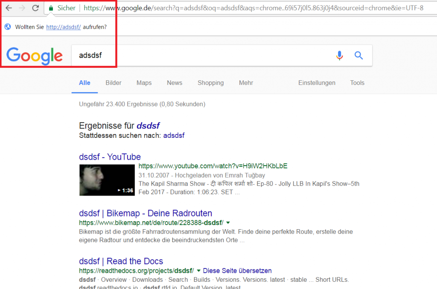The image size is (437, 289).
Task: Click the results count text Ungefähr 23.400
Action: (x=142, y=104)
